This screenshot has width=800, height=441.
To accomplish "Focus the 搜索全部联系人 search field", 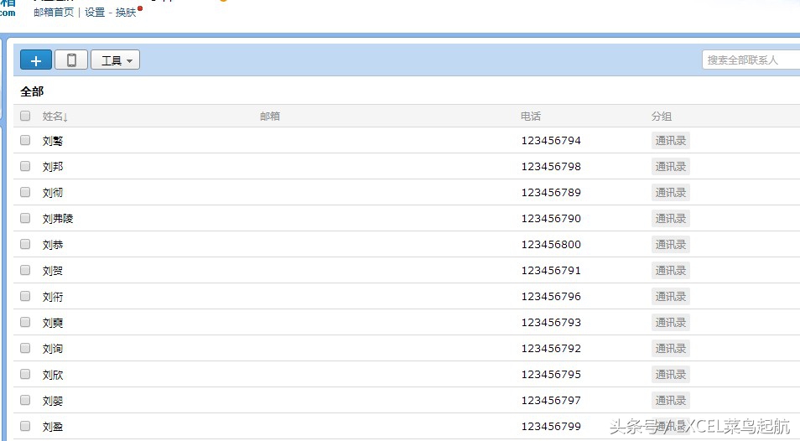I will (751, 60).
